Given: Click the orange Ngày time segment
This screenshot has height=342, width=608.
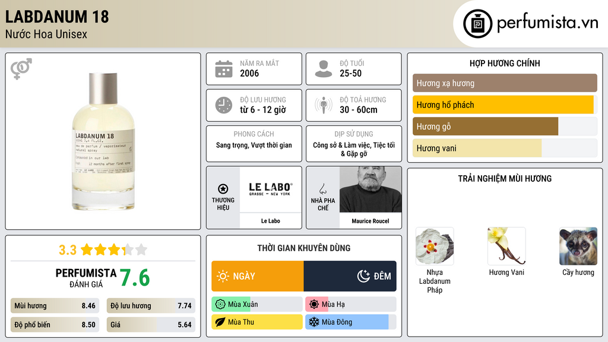Looking at the screenshot, I should (258, 276).
